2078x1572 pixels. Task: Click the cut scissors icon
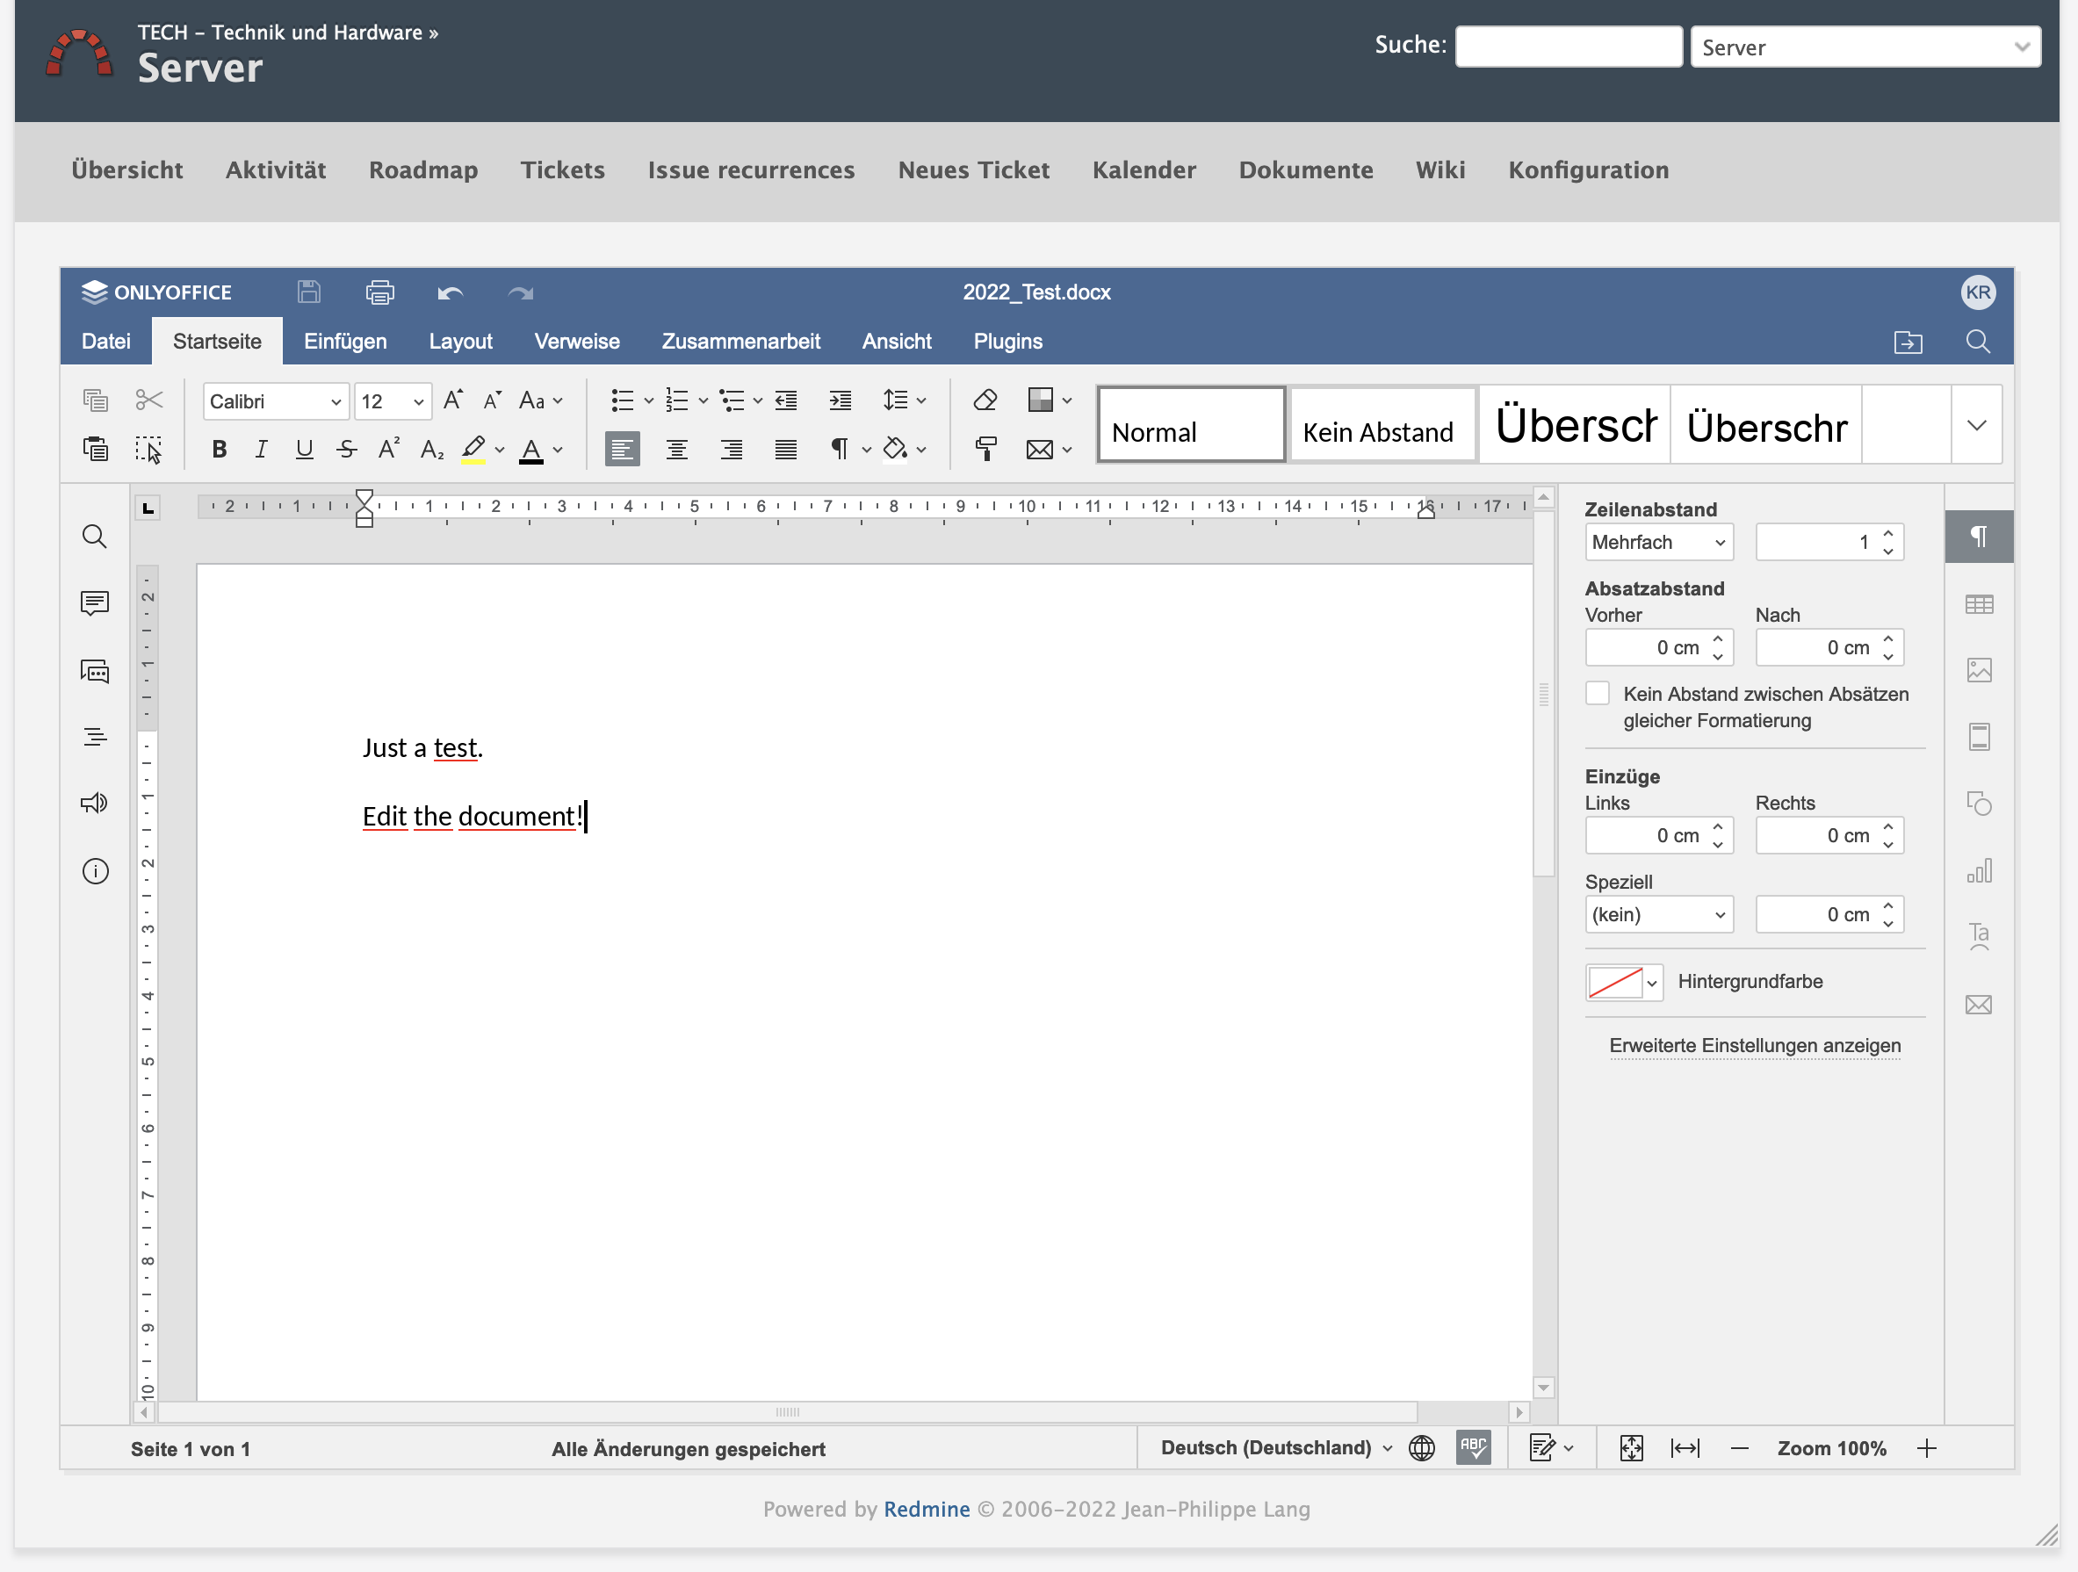tap(149, 400)
